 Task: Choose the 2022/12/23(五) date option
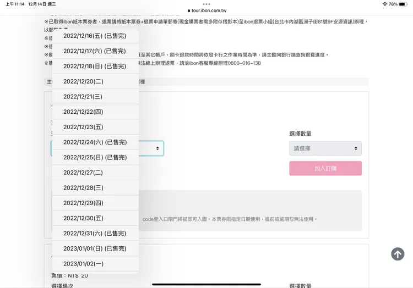95,127
